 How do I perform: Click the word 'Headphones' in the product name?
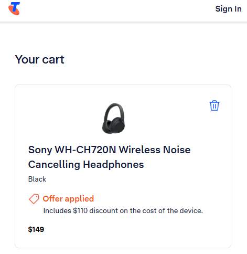click(x=113, y=164)
